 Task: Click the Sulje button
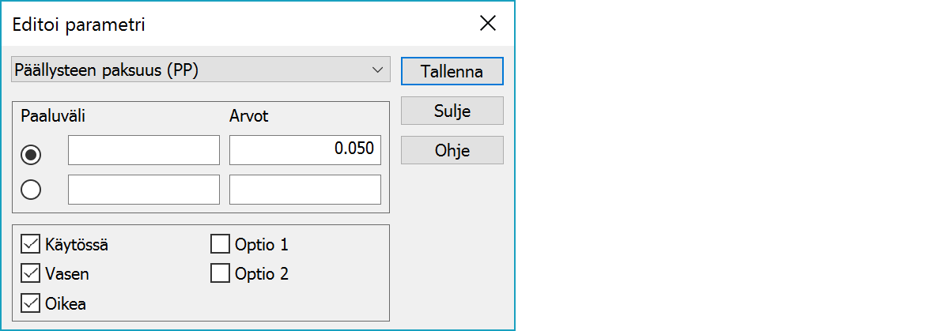(x=452, y=111)
